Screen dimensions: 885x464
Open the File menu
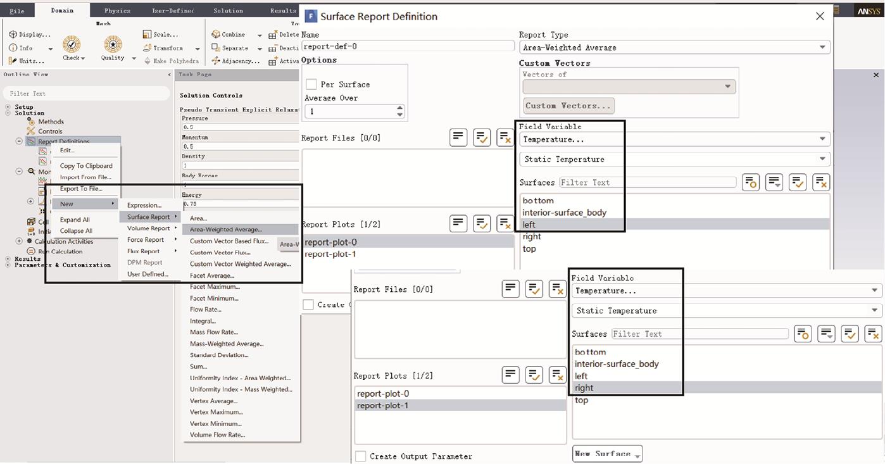(17, 11)
